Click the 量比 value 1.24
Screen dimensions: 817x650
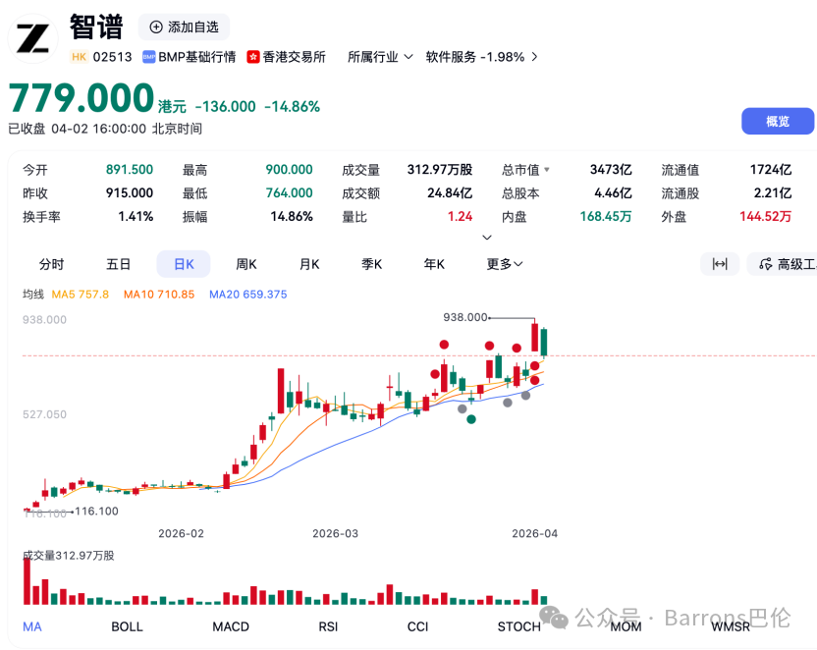[x=461, y=216]
